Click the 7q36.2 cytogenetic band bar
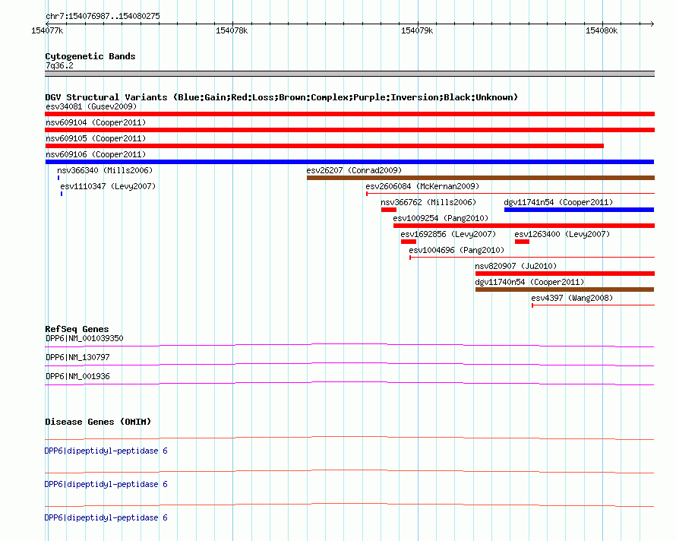The width and height of the screenshot is (676, 541). click(x=349, y=74)
